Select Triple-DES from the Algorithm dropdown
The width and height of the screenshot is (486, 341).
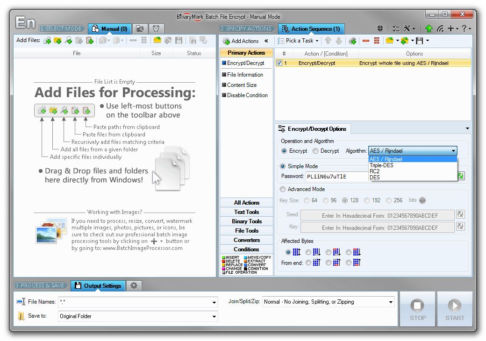click(x=381, y=165)
